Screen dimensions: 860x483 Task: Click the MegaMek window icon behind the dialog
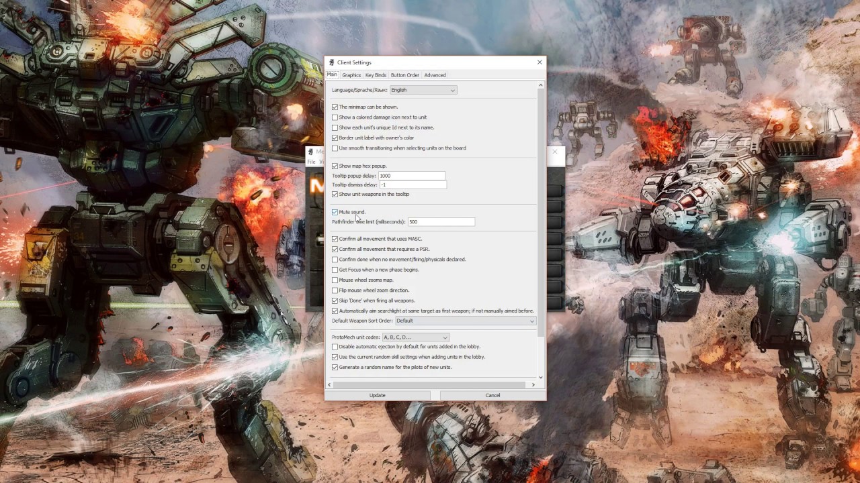310,152
